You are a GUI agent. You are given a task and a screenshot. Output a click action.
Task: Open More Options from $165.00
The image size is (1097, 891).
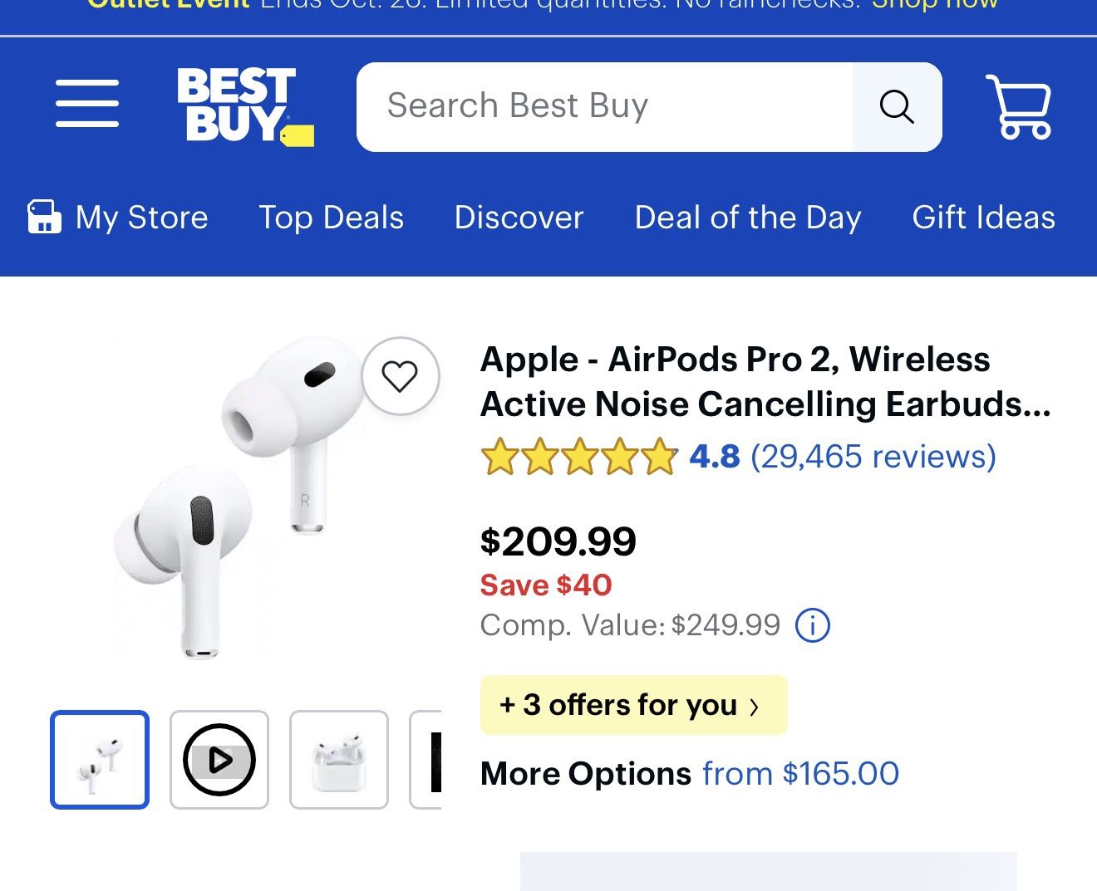(x=689, y=773)
